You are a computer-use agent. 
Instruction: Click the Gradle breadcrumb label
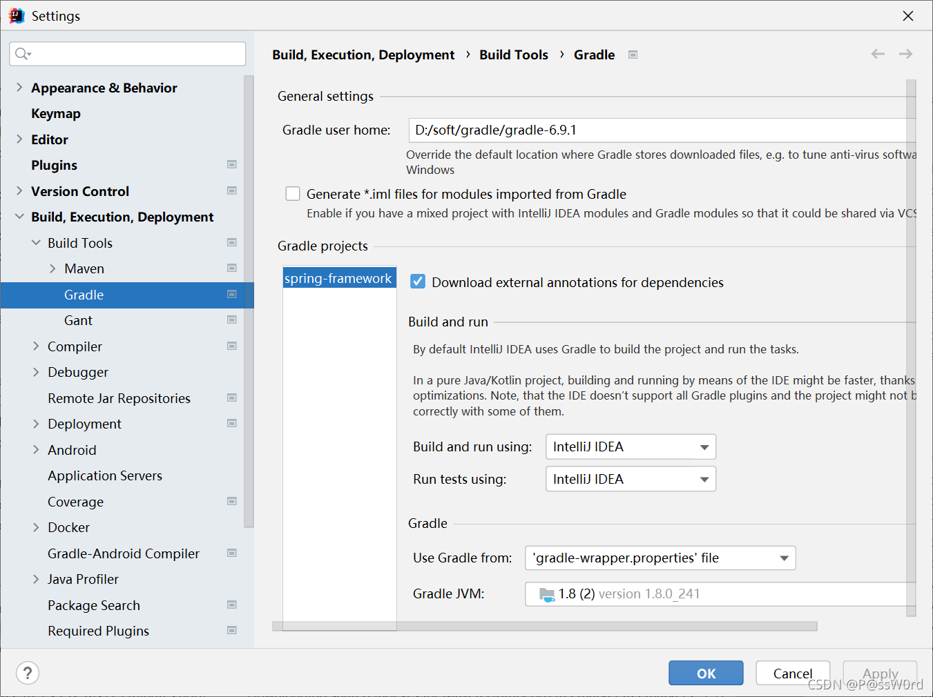click(x=594, y=55)
